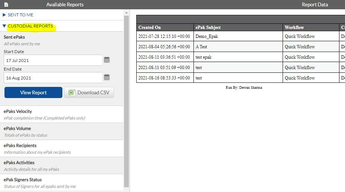Click the 2021-08-16 08:53:33 date cell
The height and width of the screenshot is (192, 345).
[165, 78]
